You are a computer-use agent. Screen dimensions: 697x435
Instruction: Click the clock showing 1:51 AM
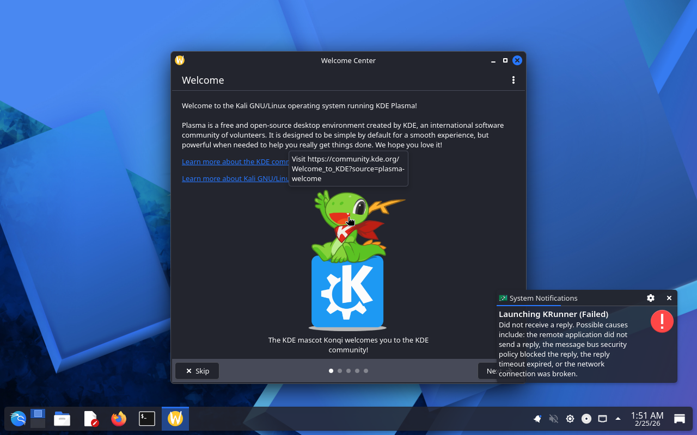[647, 419]
